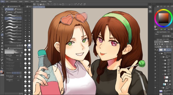Select the Pencil tool
The width and height of the screenshot is (173, 95).
2,32
